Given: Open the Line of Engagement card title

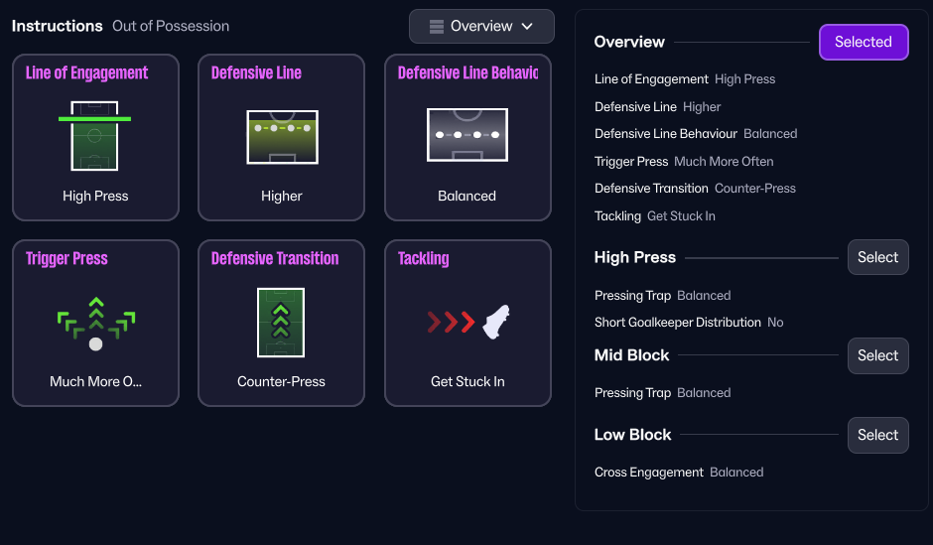Looking at the screenshot, I should click(x=87, y=73).
